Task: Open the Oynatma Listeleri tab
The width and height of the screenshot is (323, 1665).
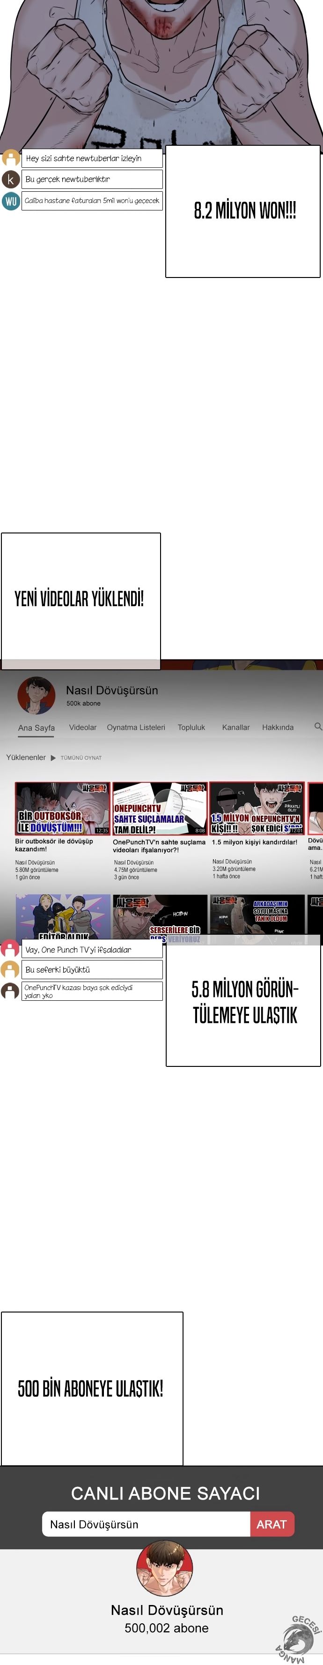Action: (x=136, y=727)
